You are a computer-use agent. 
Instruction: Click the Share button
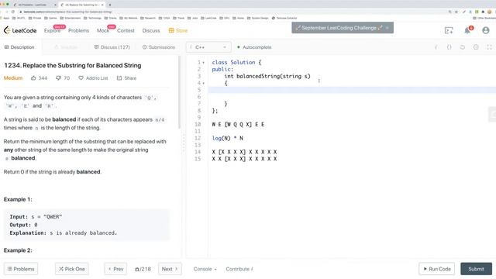tap(126, 77)
